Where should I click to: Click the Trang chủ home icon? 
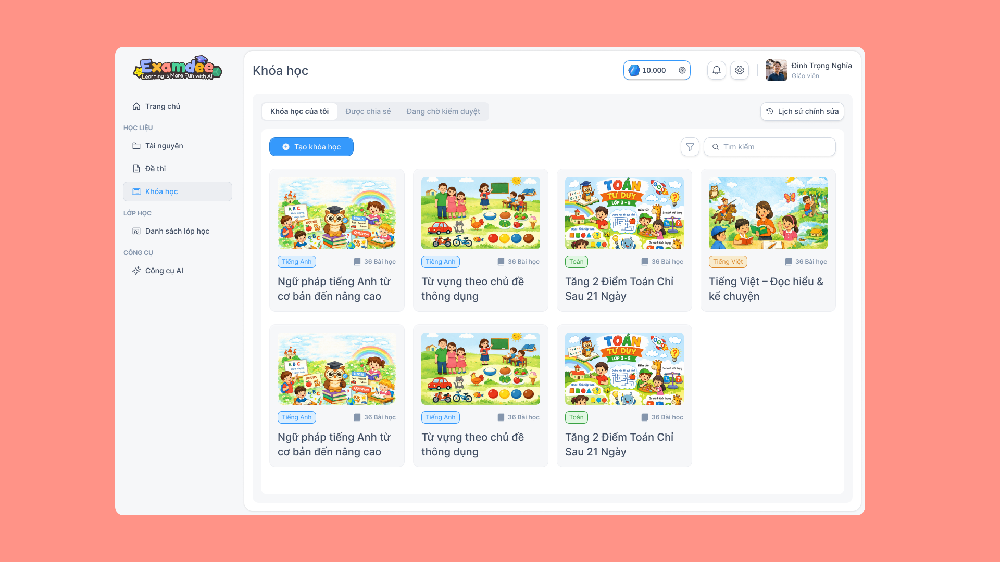pyautogui.click(x=136, y=106)
